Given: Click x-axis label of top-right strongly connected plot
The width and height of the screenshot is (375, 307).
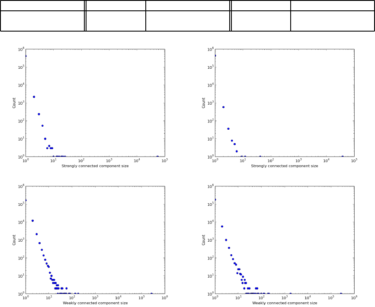Looking at the screenshot, I should pyautogui.click(x=284, y=166).
